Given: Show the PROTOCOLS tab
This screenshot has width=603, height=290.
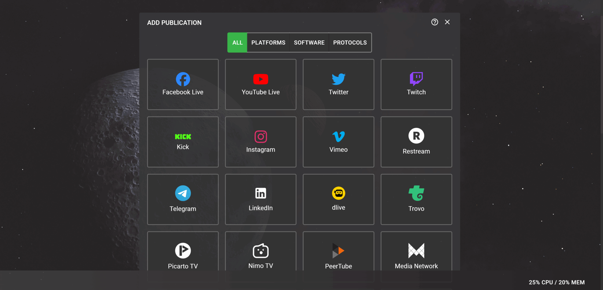Looking at the screenshot, I should pyautogui.click(x=350, y=42).
